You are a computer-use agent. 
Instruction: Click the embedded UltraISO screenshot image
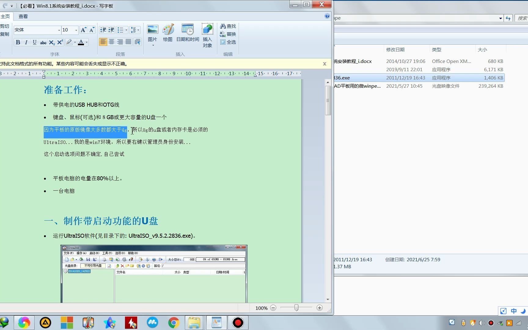pos(154,274)
